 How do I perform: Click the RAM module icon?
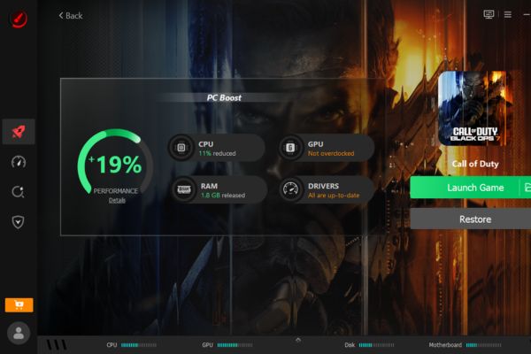pos(184,189)
